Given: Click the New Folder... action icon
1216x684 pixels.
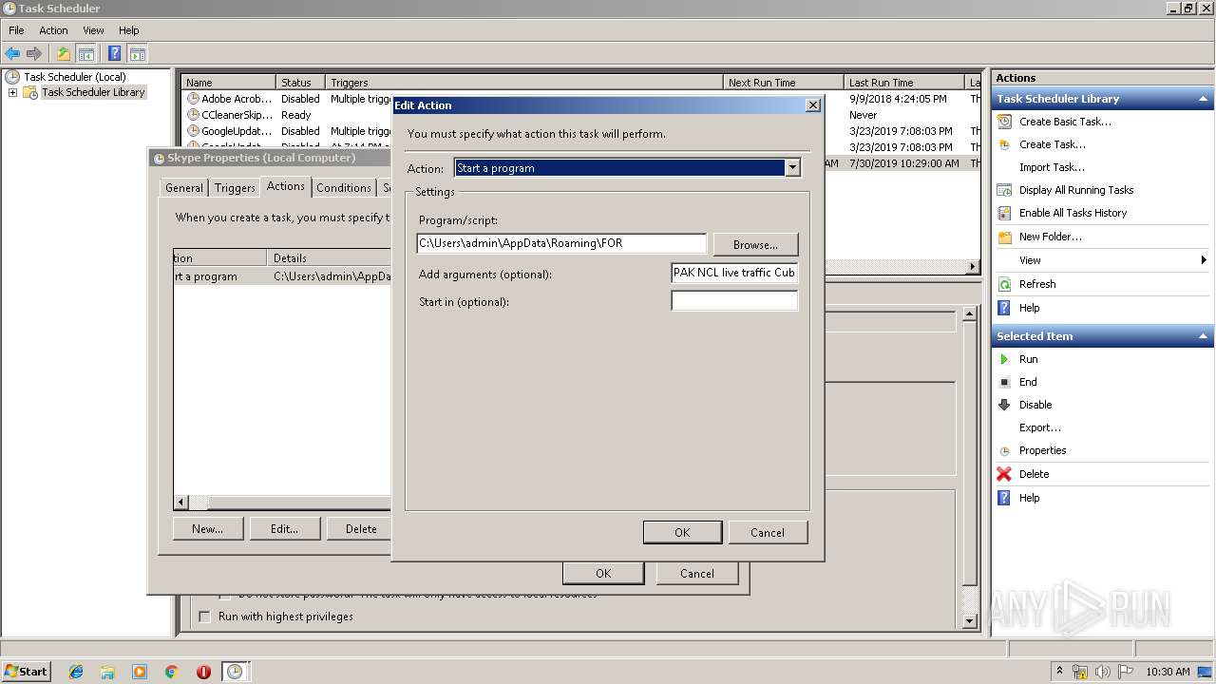Looking at the screenshot, I should tap(1004, 237).
